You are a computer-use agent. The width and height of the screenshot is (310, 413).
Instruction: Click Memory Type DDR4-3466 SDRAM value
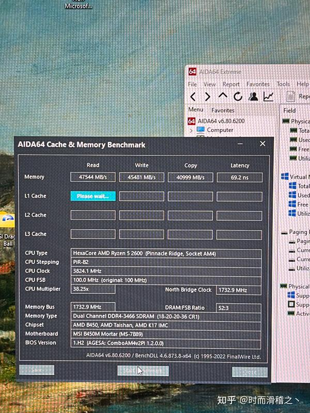[x=166, y=316]
